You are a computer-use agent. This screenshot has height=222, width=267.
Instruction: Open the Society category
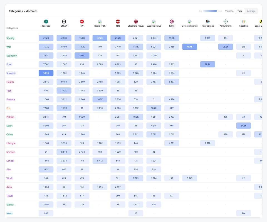[10, 38]
